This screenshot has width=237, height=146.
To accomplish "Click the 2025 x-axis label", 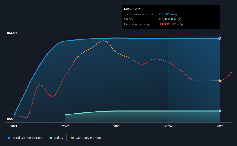I will point(220,126).
